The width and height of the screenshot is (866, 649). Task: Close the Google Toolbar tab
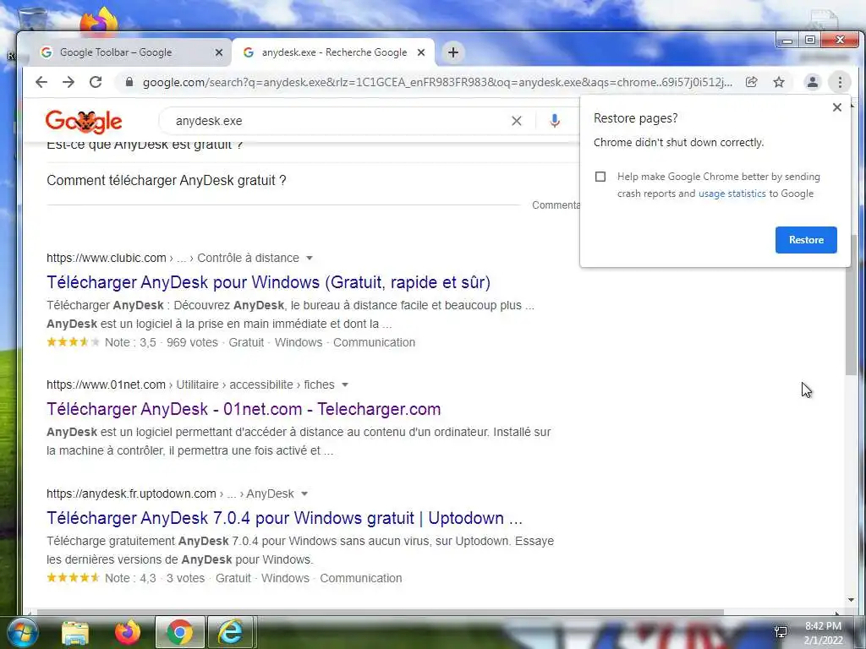[219, 52]
